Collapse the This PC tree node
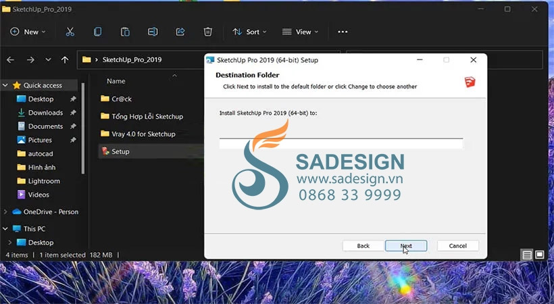 pyautogui.click(x=5, y=229)
